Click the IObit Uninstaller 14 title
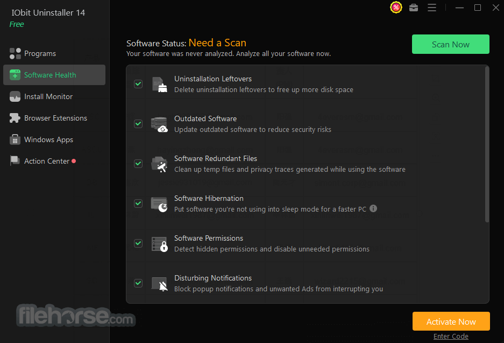 click(48, 13)
